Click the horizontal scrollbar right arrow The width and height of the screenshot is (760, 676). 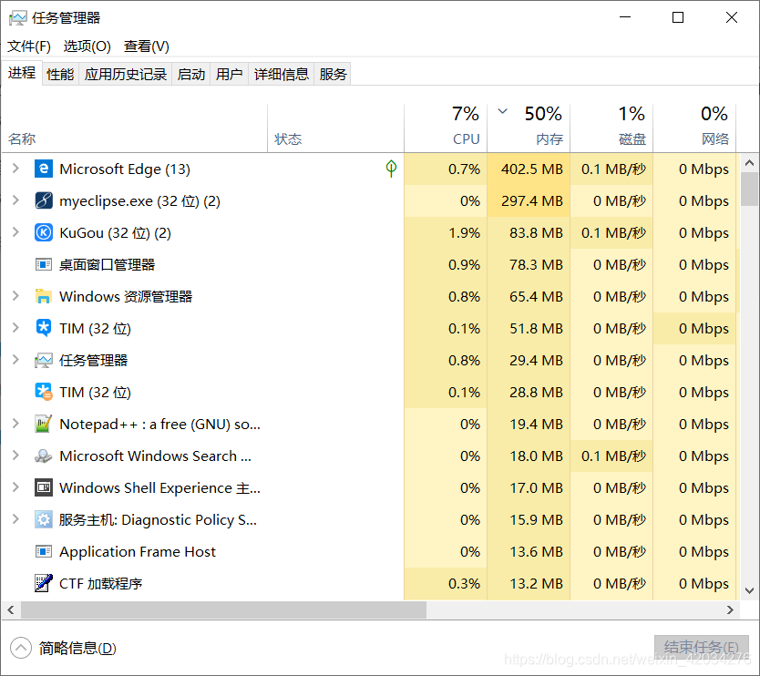click(731, 610)
